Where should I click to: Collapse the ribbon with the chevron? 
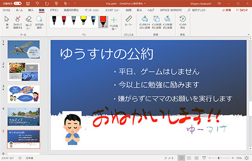249,35
